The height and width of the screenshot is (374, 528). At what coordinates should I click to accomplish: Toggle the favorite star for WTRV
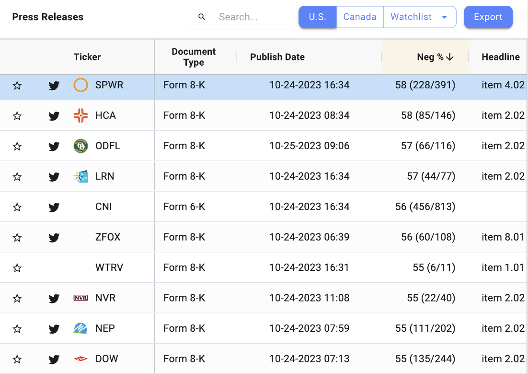[x=17, y=268]
